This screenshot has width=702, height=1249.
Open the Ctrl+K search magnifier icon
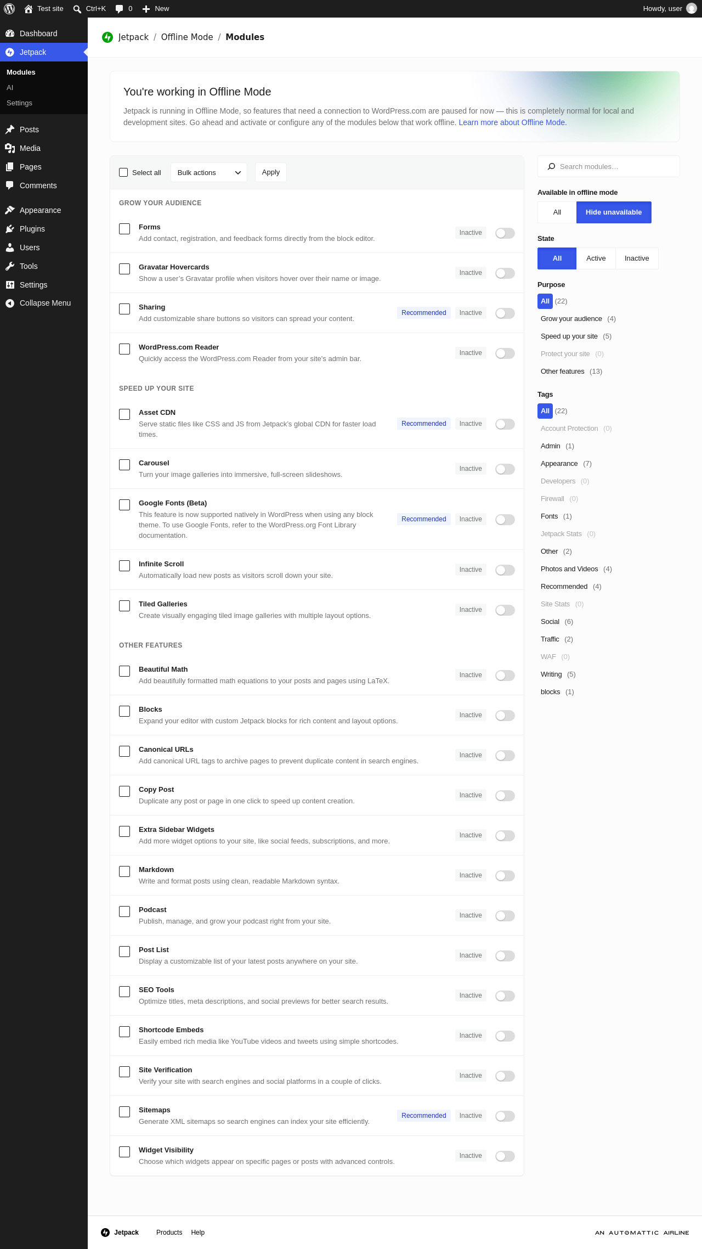coord(77,9)
